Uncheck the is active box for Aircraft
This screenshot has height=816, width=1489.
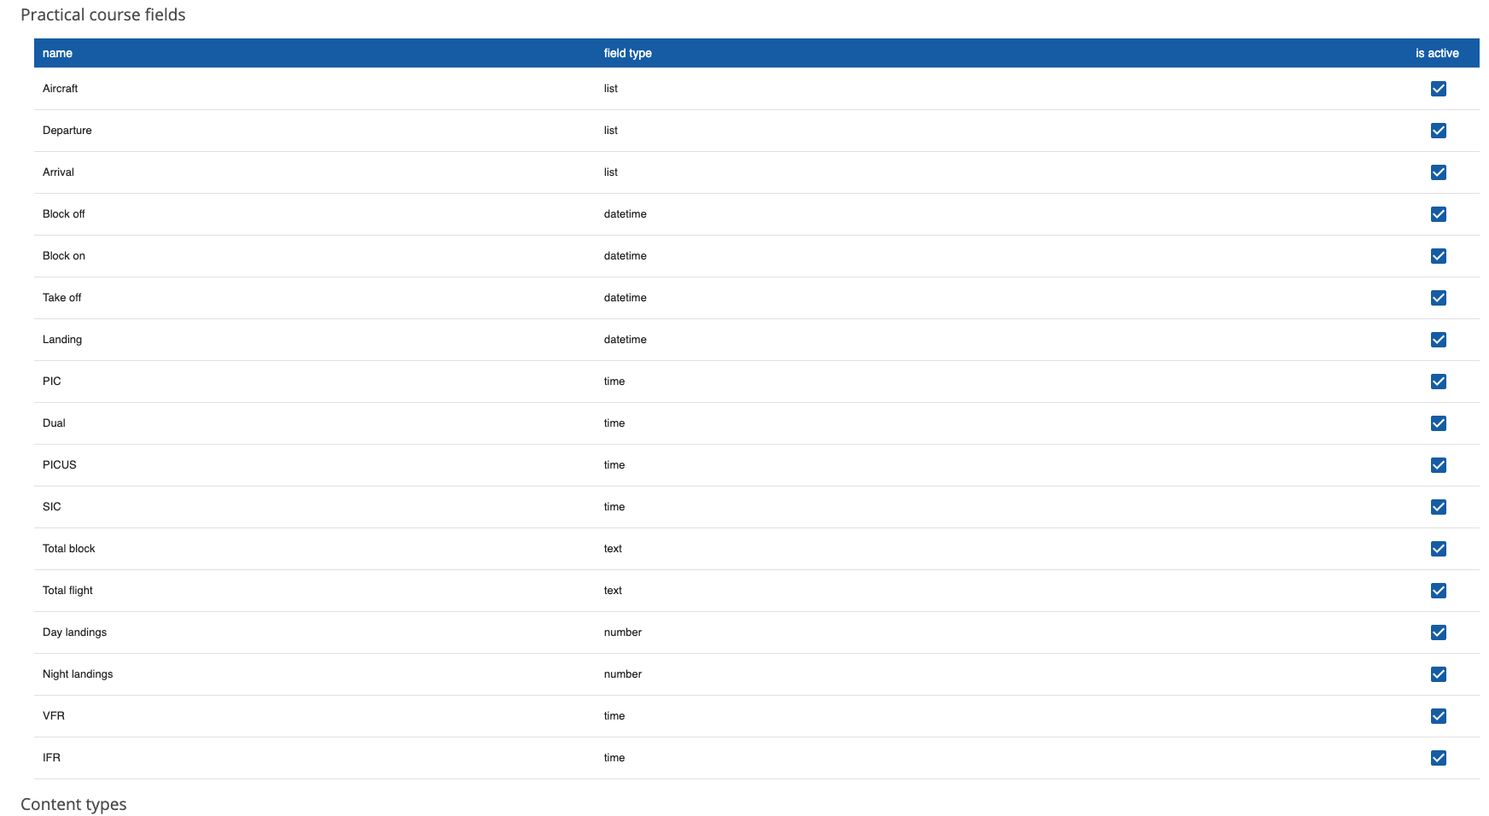point(1438,89)
